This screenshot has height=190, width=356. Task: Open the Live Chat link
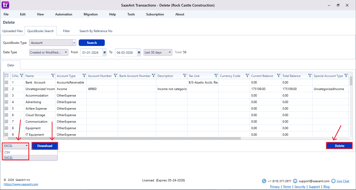[x=343, y=181]
